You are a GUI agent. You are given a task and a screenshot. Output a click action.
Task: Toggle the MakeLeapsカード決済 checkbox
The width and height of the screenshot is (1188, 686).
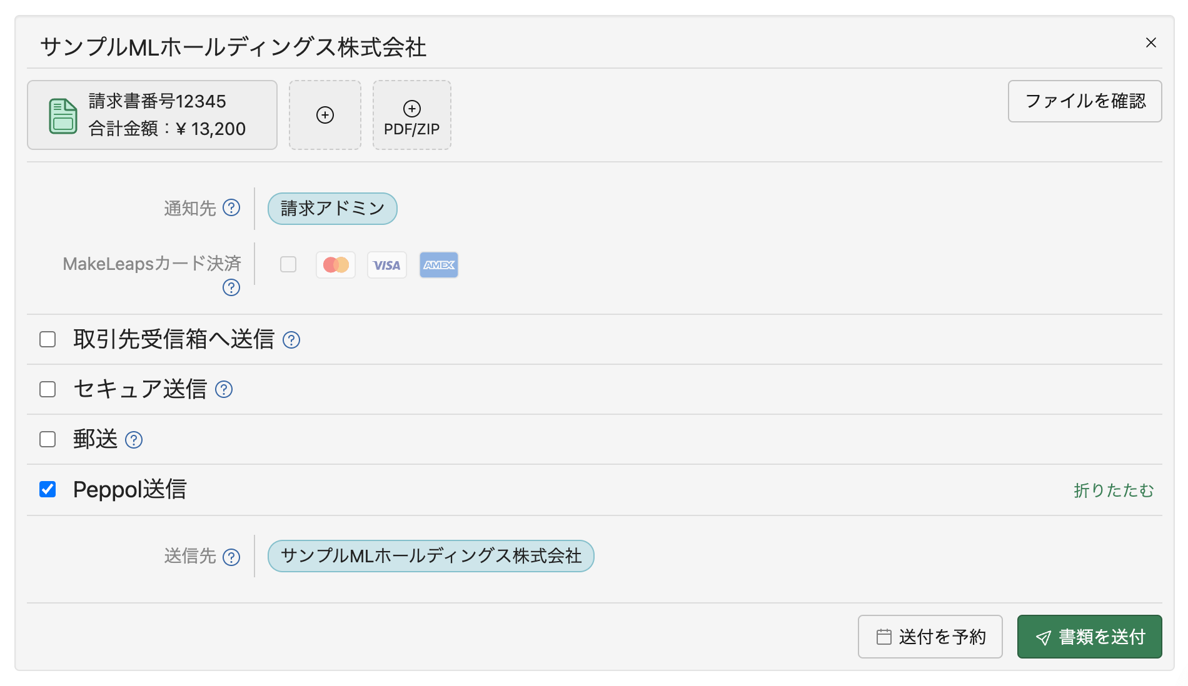tap(288, 265)
